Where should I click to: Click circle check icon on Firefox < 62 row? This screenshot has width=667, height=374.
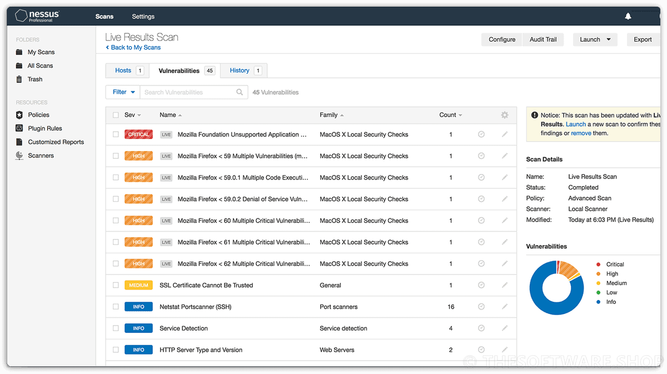coord(481,264)
